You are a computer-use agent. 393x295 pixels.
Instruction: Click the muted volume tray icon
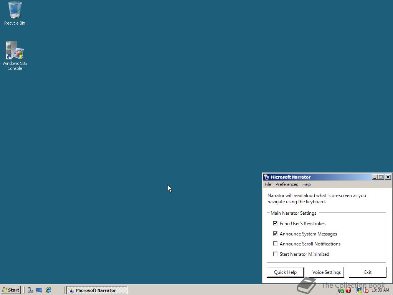point(365,290)
